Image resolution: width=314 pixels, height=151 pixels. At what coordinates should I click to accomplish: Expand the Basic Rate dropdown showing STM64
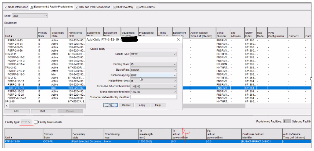[x=154, y=70]
